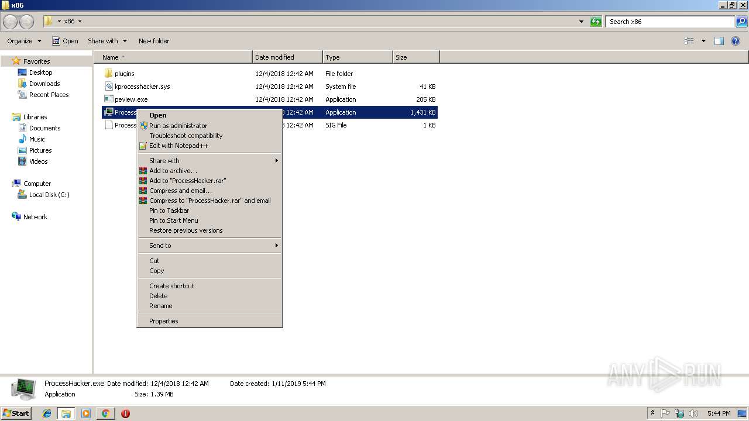Sort by the Size column header

[x=416, y=57]
